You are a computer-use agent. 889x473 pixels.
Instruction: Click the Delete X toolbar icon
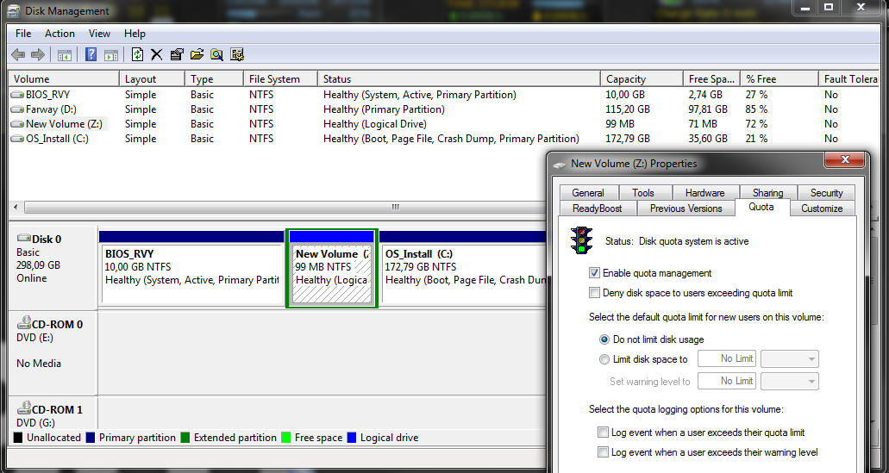[156, 55]
